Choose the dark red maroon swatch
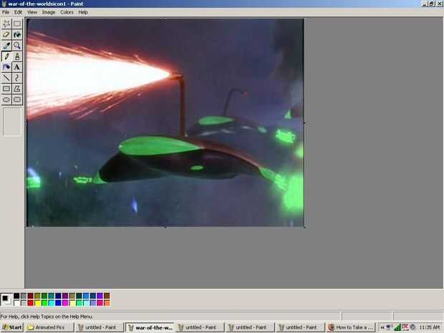The width and height of the screenshot is (444, 333). 31,296
